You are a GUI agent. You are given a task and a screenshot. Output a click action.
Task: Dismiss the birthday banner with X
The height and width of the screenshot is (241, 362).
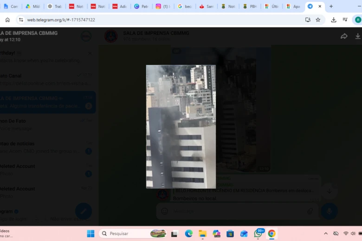coord(90,53)
